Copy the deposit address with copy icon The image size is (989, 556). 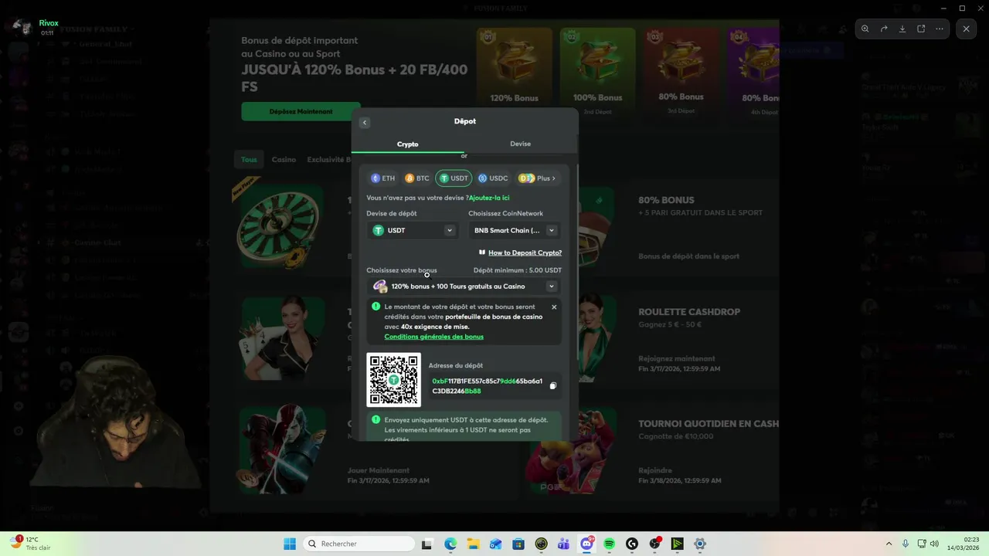coord(552,386)
